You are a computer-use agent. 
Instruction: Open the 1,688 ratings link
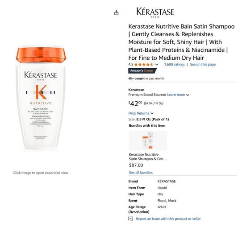175,64
